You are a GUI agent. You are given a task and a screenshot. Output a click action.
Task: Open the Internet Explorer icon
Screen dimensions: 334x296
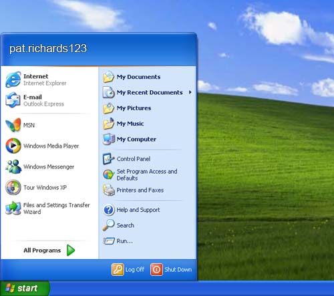[13, 80]
